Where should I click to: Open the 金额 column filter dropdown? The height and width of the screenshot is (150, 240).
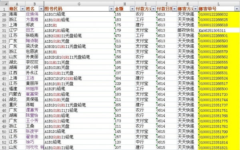pos(132,9)
